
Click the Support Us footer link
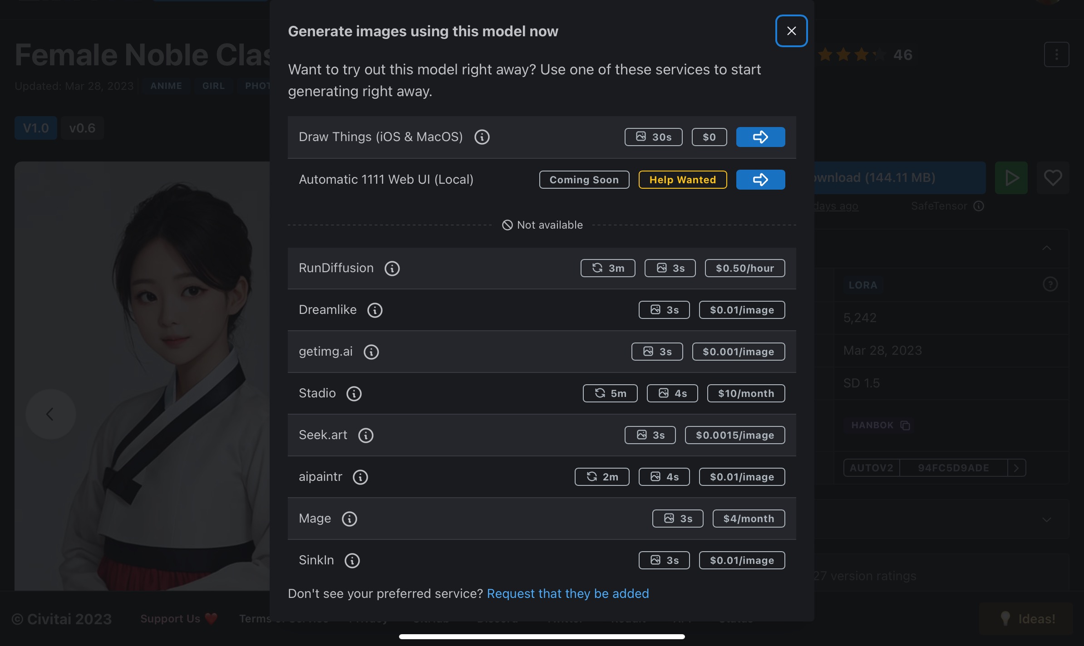tap(179, 618)
